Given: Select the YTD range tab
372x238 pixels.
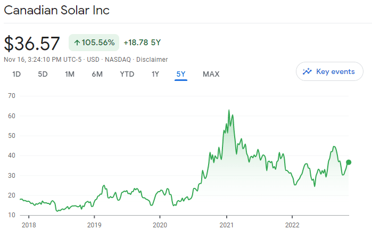Looking at the screenshot, I should pos(127,74).
